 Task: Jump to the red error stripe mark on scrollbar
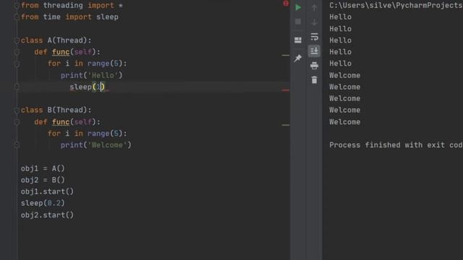tap(286, 90)
